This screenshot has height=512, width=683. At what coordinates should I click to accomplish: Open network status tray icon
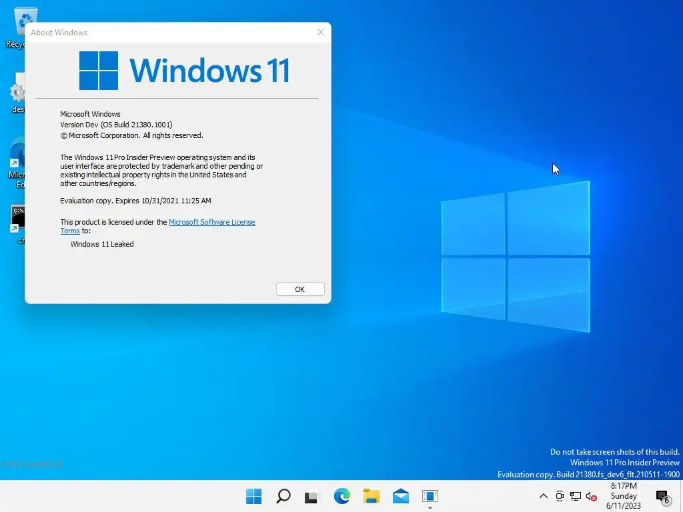[576, 496]
